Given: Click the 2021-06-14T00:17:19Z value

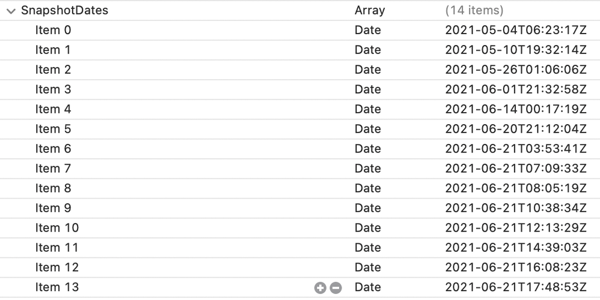Looking at the screenshot, I should 516,109.
